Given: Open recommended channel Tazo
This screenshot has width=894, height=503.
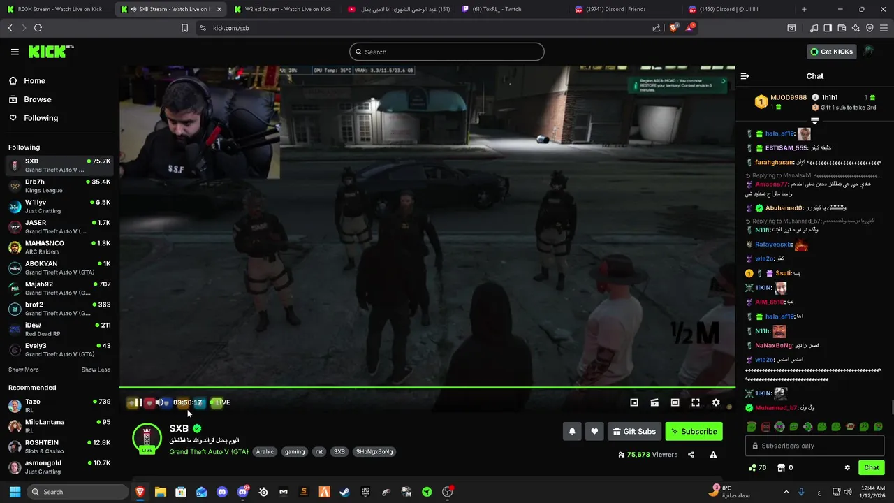Looking at the screenshot, I should (x=59, y=406).
